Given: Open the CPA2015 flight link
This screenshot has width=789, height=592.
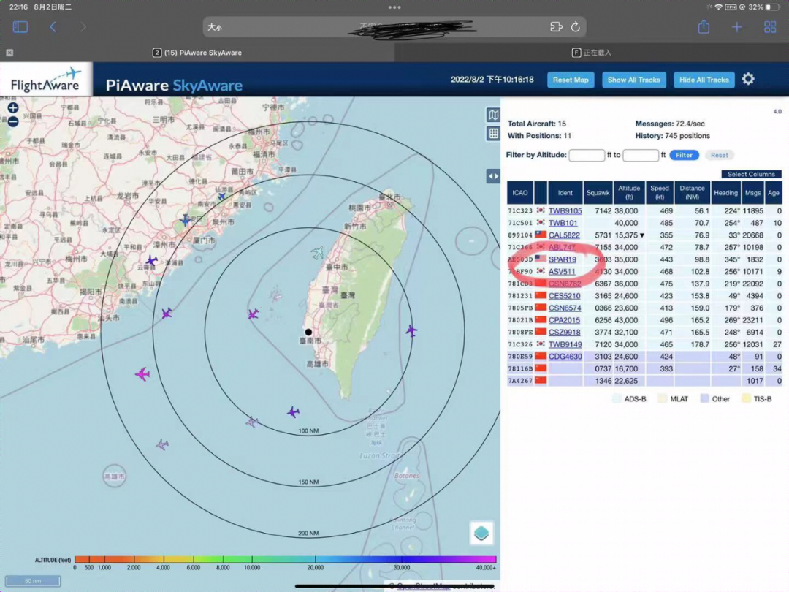Looking at the screenshot, I should click(x=565, y=320).
